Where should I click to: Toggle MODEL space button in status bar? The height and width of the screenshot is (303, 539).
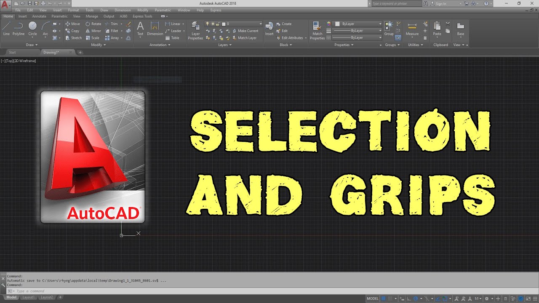[373, 298]
